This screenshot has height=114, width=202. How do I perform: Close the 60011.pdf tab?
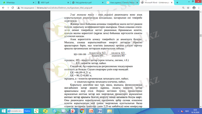(x=68, y=3)
